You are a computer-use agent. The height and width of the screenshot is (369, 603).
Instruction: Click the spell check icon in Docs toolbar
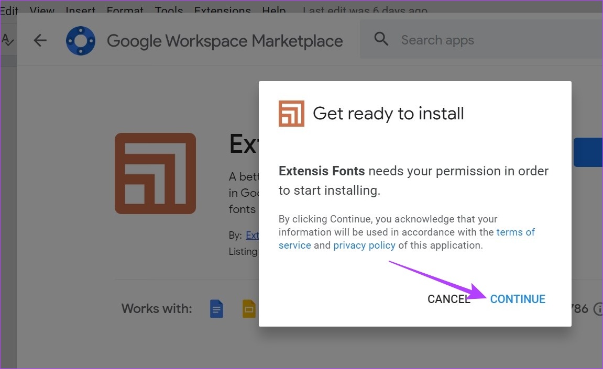tap(7, 40)
